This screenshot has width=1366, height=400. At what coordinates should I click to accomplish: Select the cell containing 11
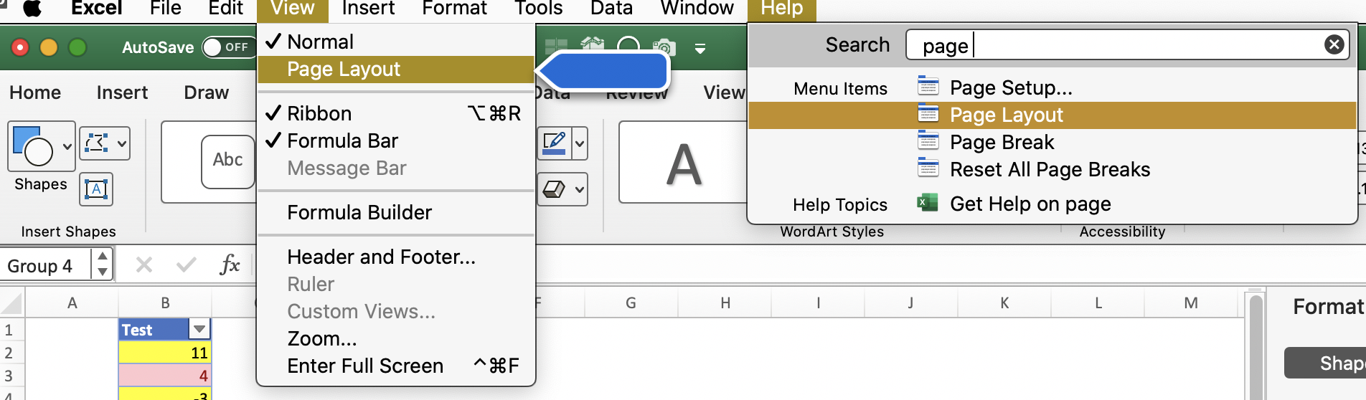coord(165,353)
